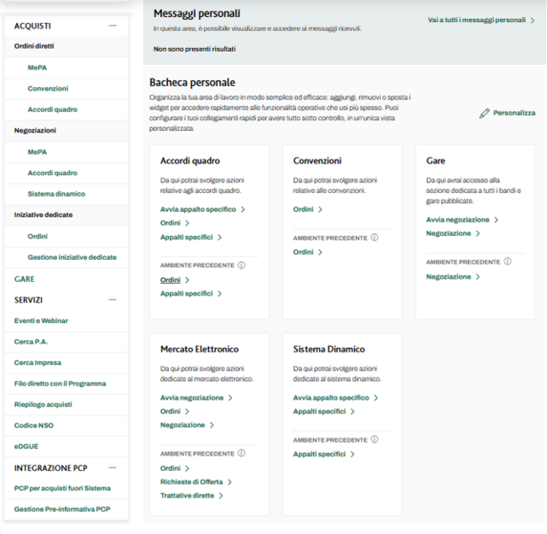This screenshot has width=547, height=534.
Task: Collapse the ACQUISTI sidebar section
Action: [x=112, y=26]
